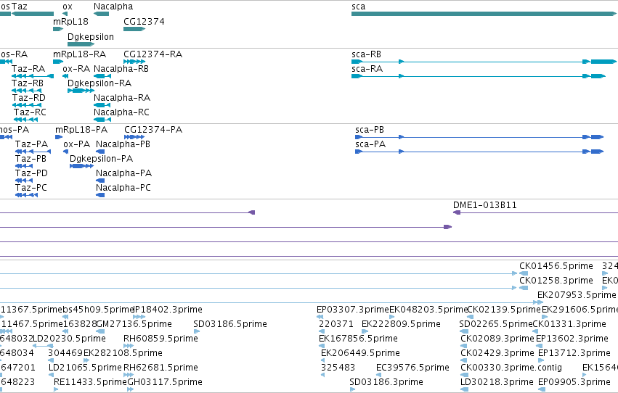Click the EP03307.3prime EST label

(353, 310)
